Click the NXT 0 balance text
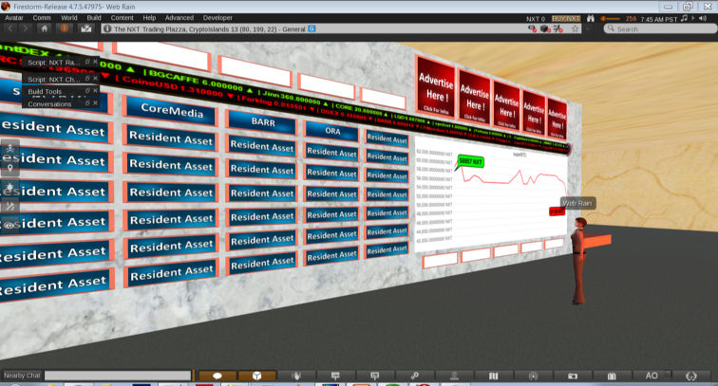718x386 pixels. pyautogui.click(x=536, y=19)
